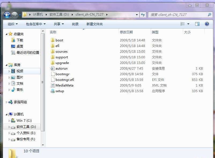
Task: Select the bootmgr.efi file icon
Action: 53,80
